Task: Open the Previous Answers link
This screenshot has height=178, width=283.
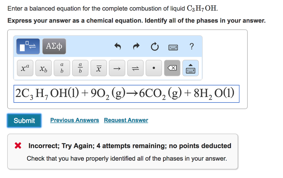Action: click(75, 120)
